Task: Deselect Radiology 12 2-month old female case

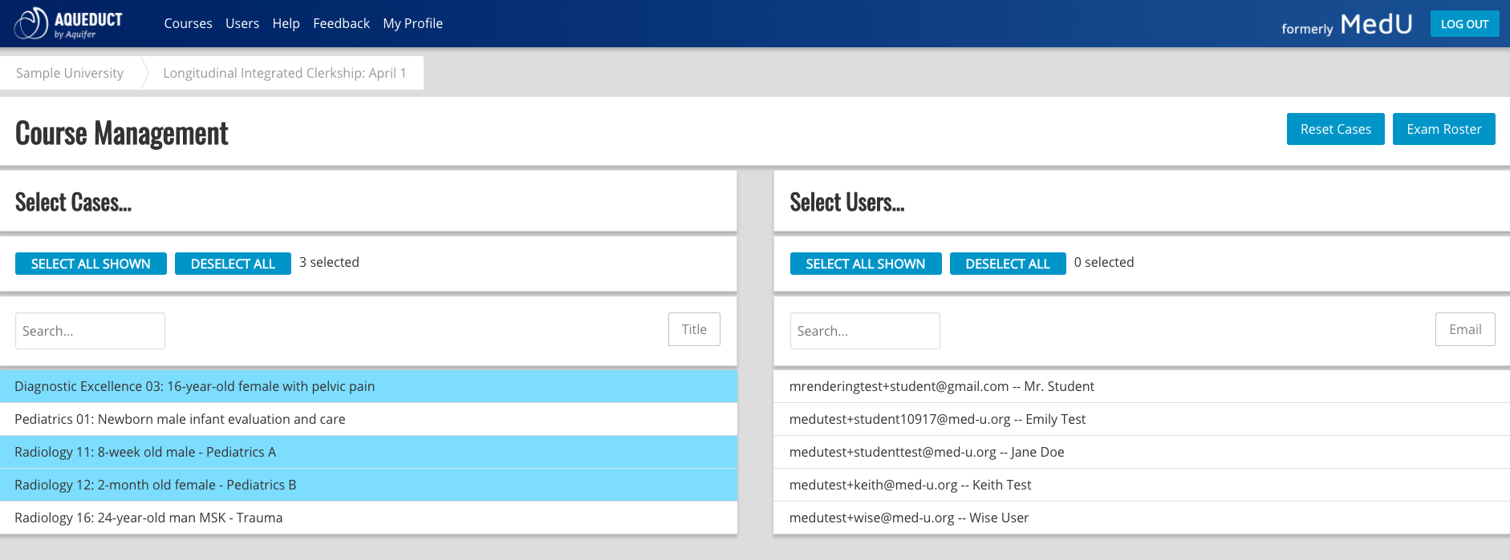Action: 368,485
